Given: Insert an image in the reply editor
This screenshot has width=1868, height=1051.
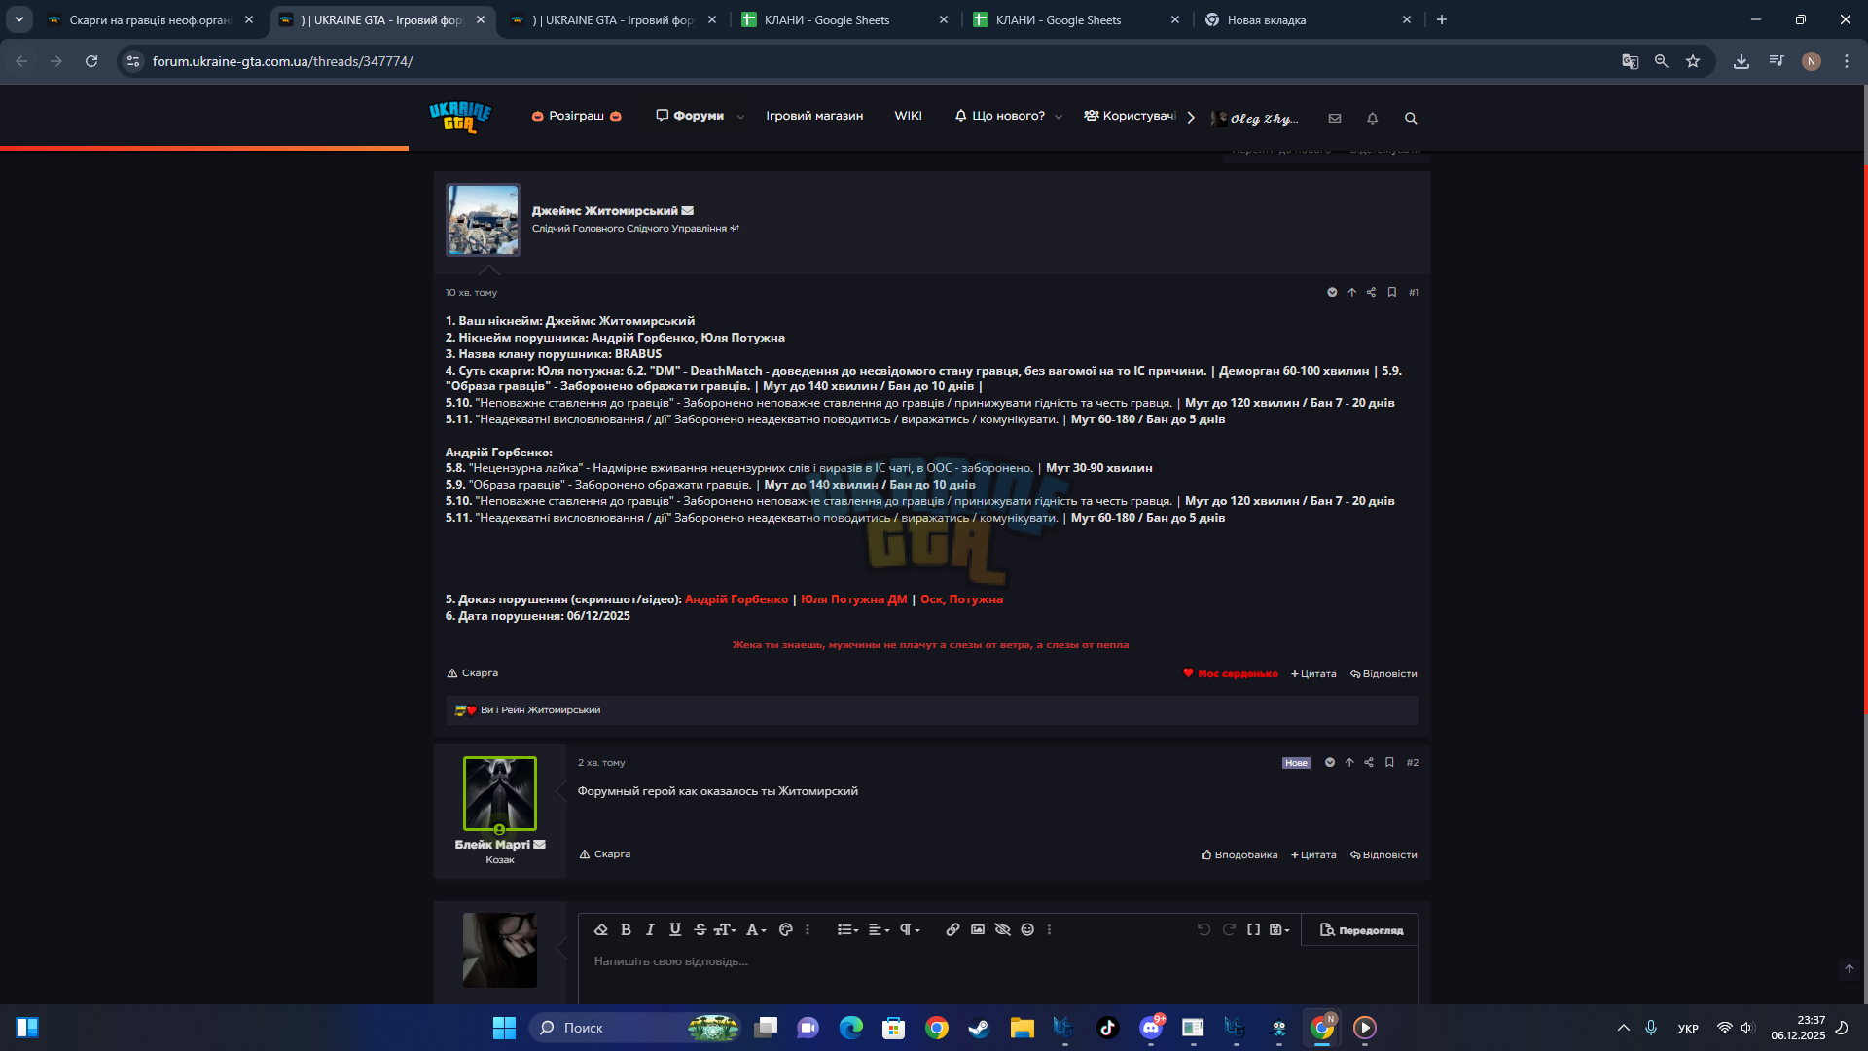Looking at the screenshot, I should pyautogui.click(x=978, y=929).
